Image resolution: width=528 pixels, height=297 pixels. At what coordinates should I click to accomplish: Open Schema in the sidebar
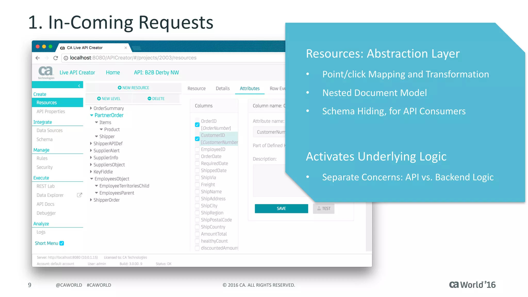[x=44, y=139]
